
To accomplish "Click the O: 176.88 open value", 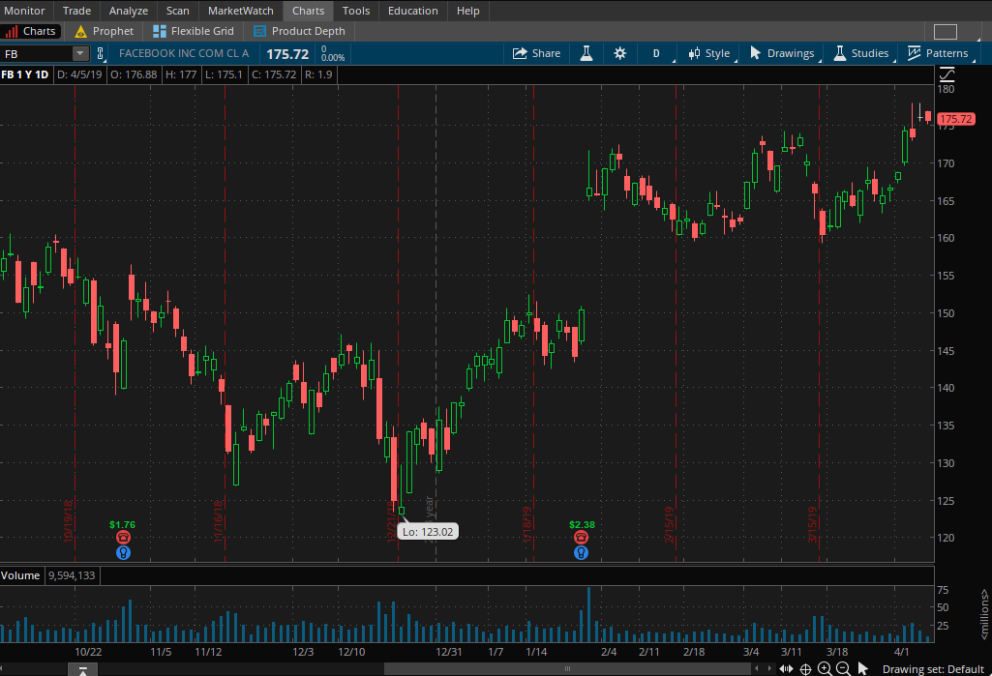I will coord(134,74).
